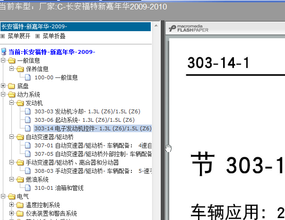Click the 自动变速器/驱动桥 folder icon
The width and height of the screenshot is (285, 220).
coord(20,137)
